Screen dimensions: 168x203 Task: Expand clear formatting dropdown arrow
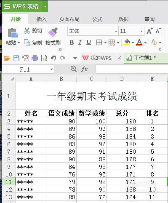pos(160,43)
